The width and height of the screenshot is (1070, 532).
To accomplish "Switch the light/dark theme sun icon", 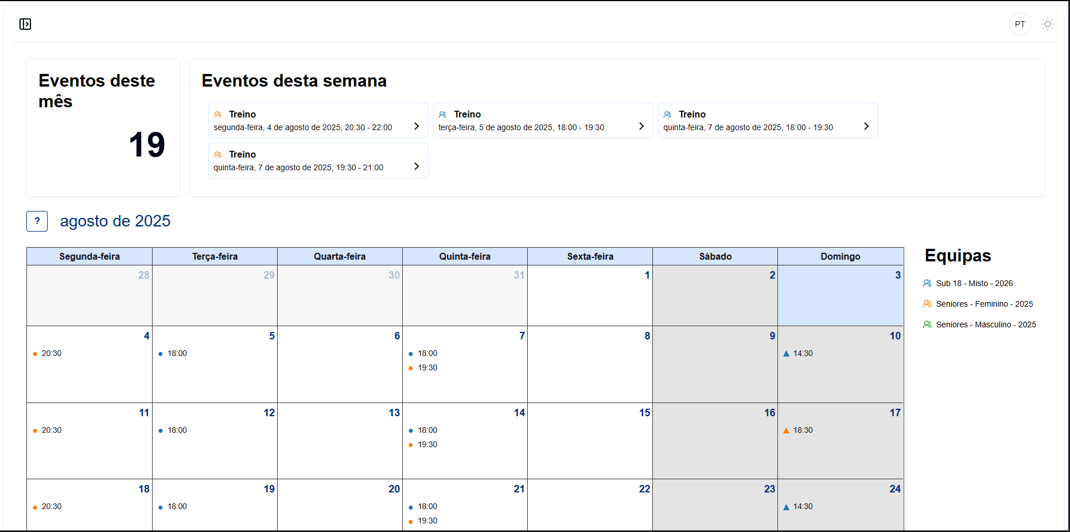I will click(x=1048, y=24).
